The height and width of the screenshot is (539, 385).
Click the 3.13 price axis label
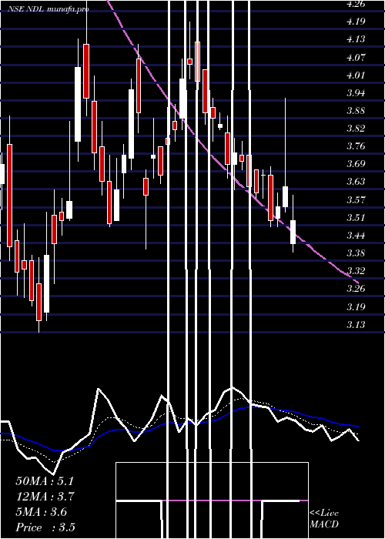[x=356, y=324]
